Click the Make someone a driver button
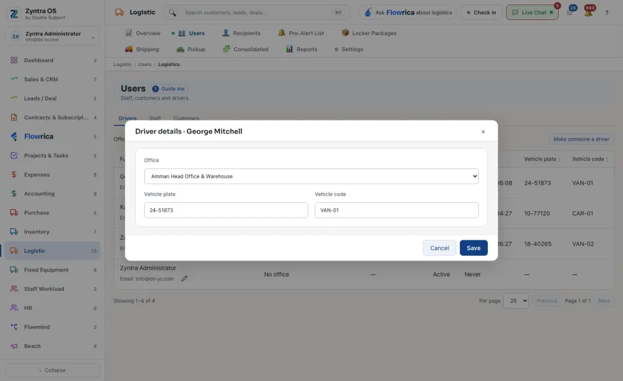The image size is (623, 381). [581, 139]
